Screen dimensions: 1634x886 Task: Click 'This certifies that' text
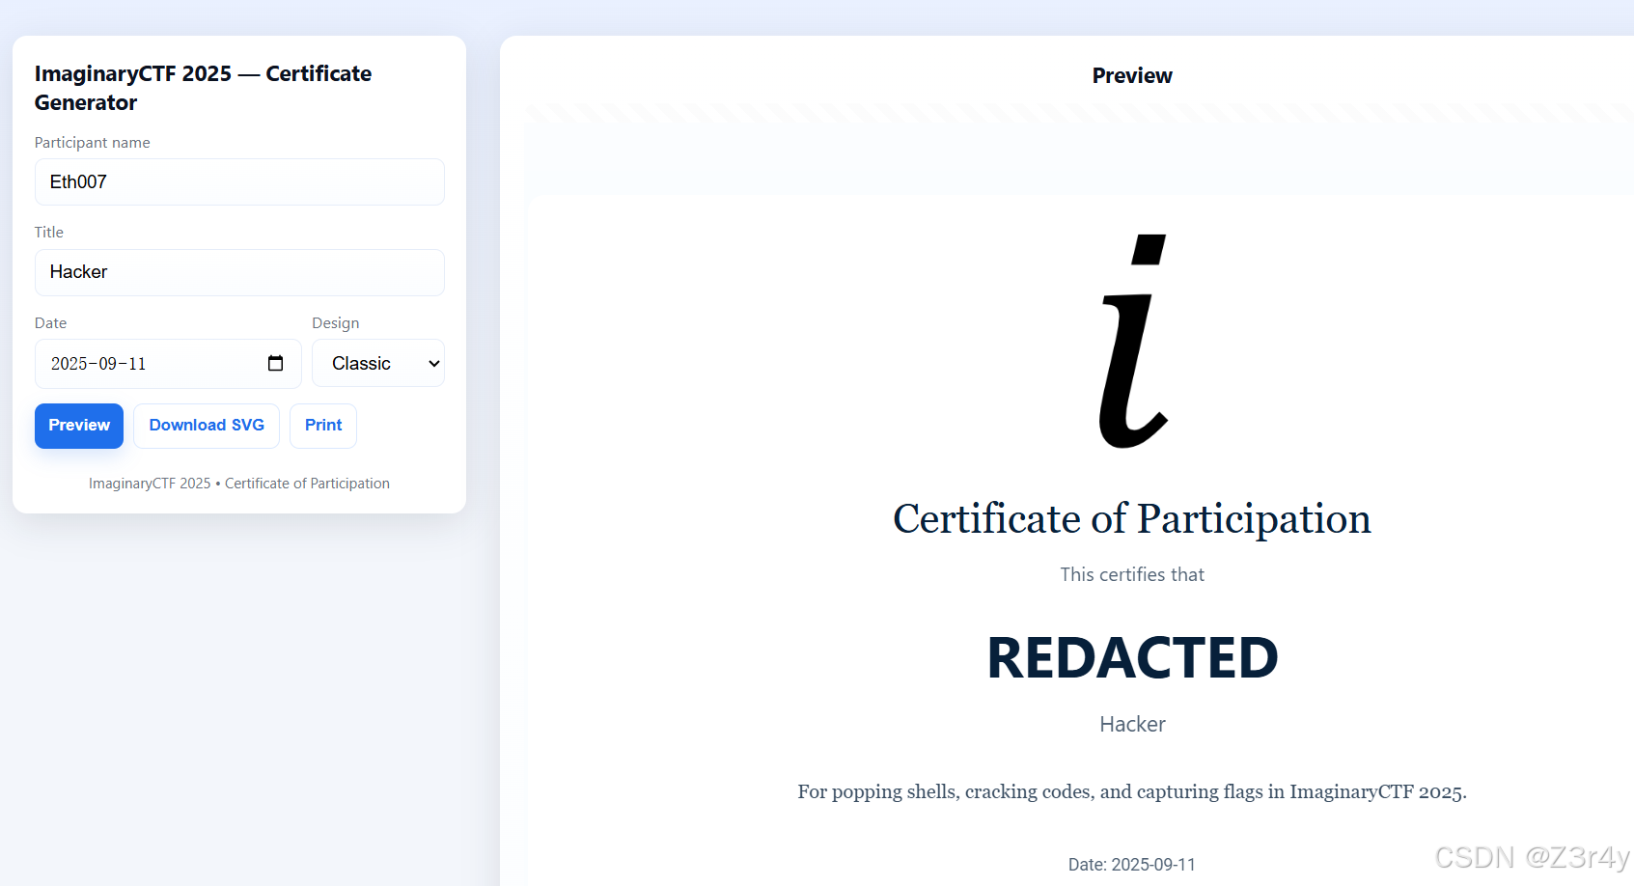tap(1132, 575)
